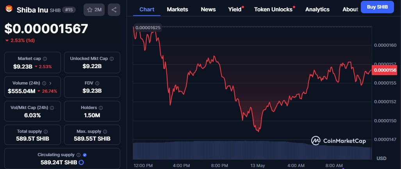The width and height of the screenshot is (401, 169).
Task: Open the About tab
Action: (350, 9)
